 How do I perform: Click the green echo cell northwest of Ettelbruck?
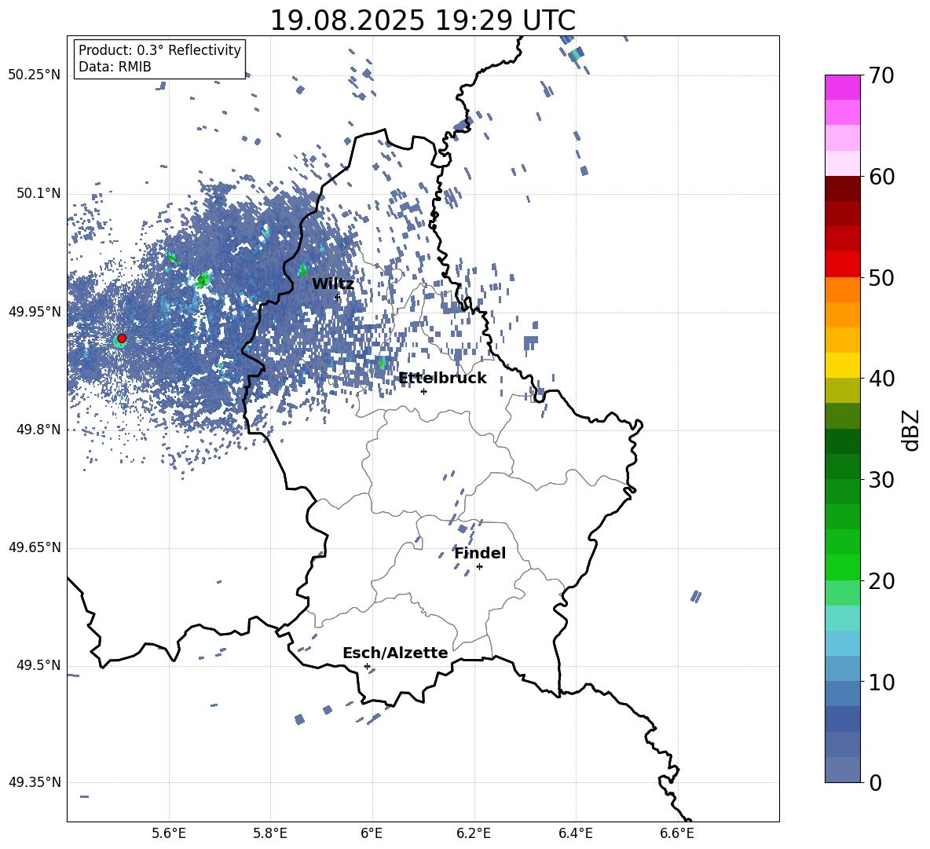tap(382, 362)
